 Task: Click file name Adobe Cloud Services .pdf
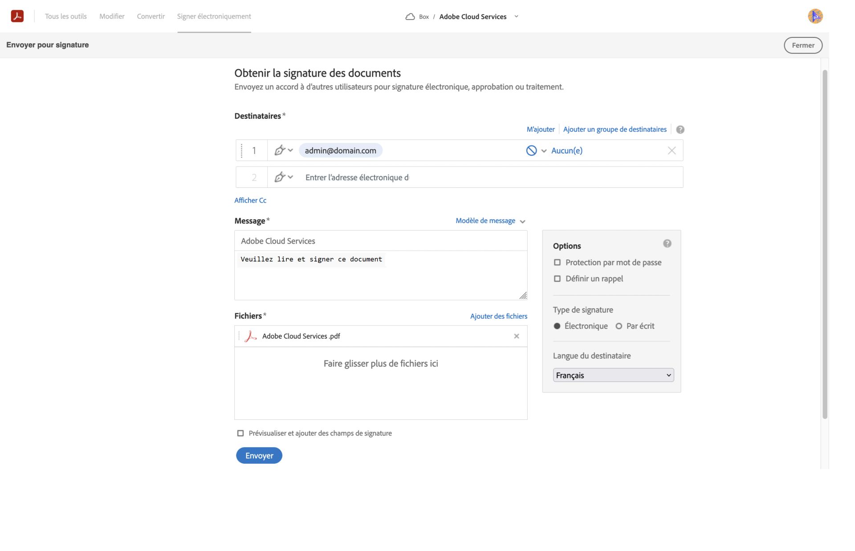coord(301,336)
